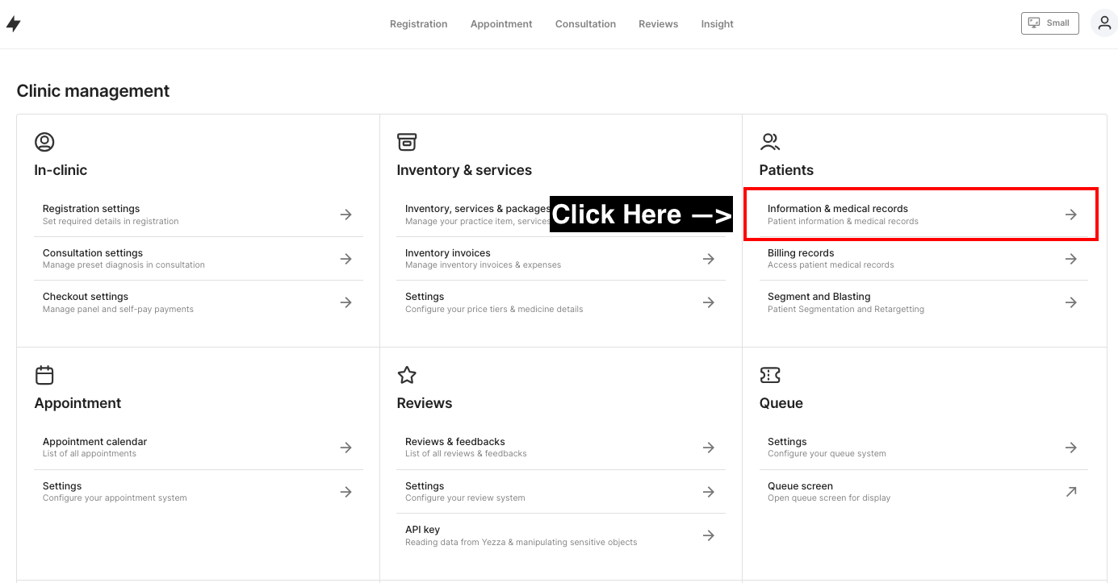Viewport: 1118px width, 583px height.
Task: Go to the Registration nav tab
Action: click(x=418, y=24)
